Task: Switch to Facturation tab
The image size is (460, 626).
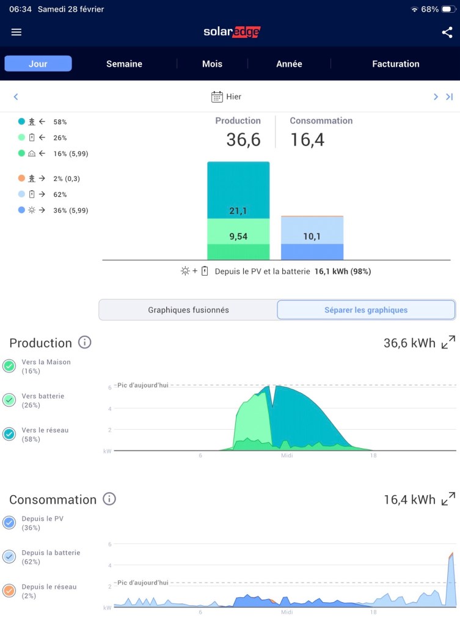Action: 395,64
